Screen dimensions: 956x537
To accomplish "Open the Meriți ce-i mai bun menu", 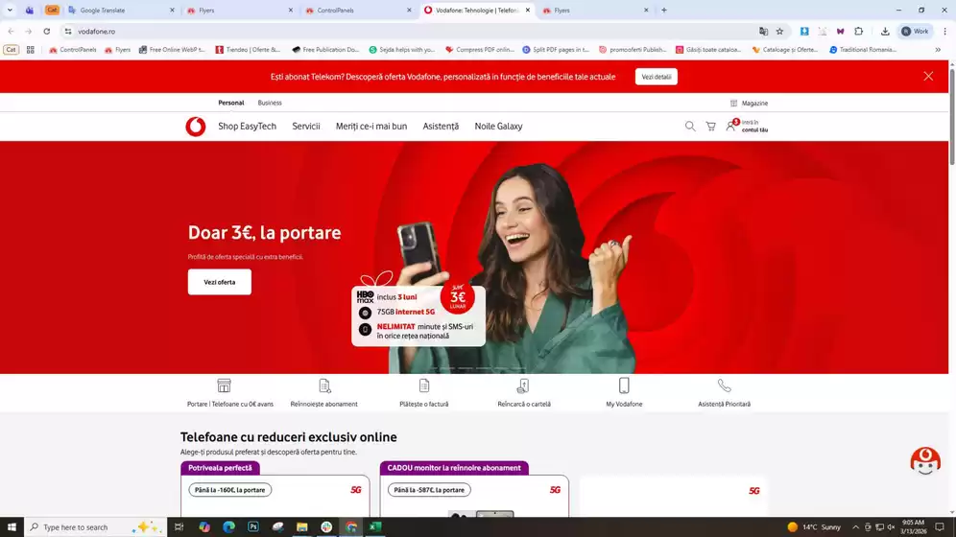I will point(371,126).
